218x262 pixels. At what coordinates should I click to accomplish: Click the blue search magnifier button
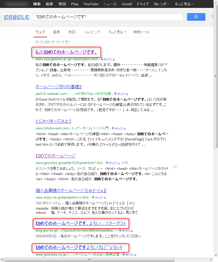click(196, 17)
